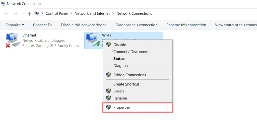The height and width of the screenshot is (128, 257).
Task: Click the Network Connections title bar icon
Action: coord(3,4)
